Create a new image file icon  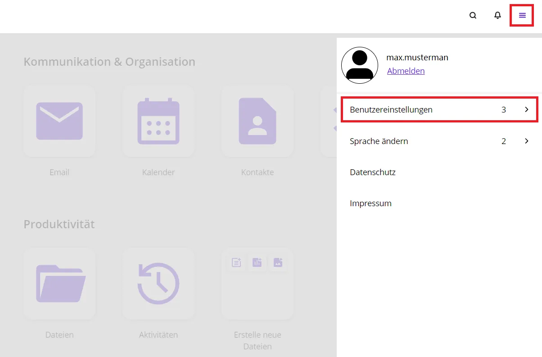click(x=278, y=262)
